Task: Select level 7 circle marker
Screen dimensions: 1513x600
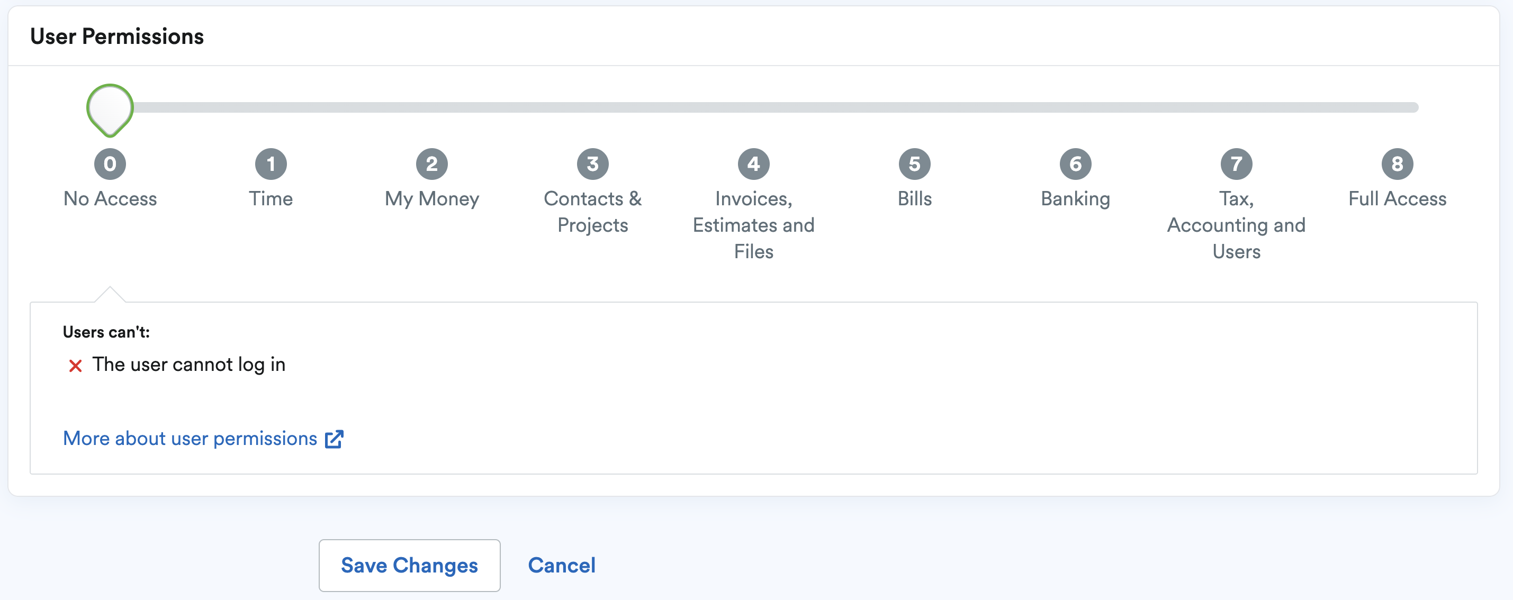Action: [x=1236, y=164]
